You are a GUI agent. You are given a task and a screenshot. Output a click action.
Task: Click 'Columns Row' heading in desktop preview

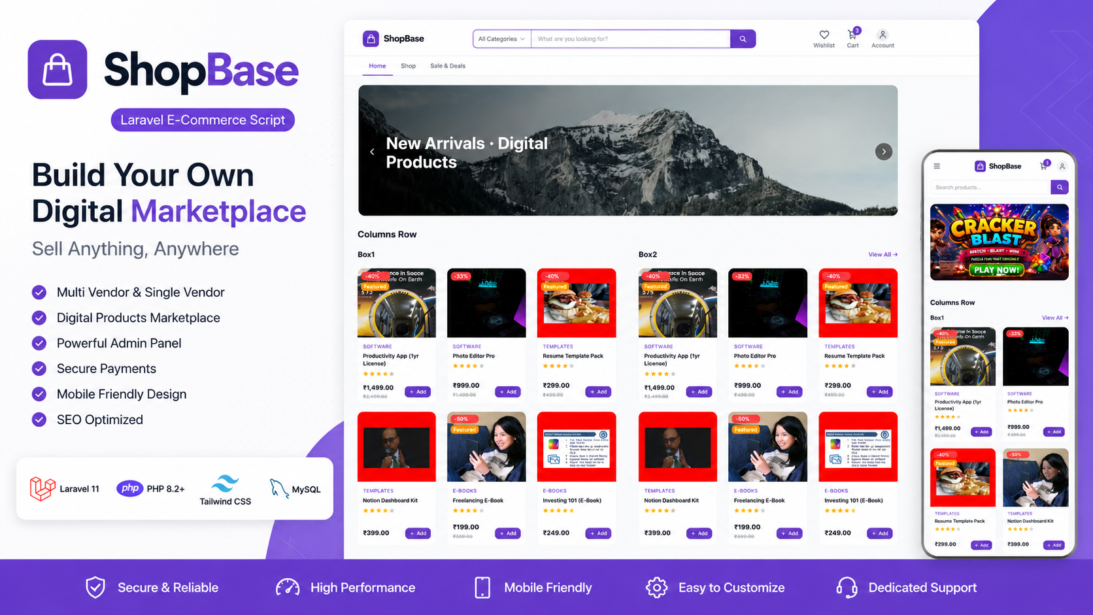pos(387,235)
